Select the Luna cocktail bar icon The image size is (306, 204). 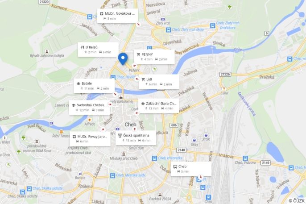click(224, 89)
